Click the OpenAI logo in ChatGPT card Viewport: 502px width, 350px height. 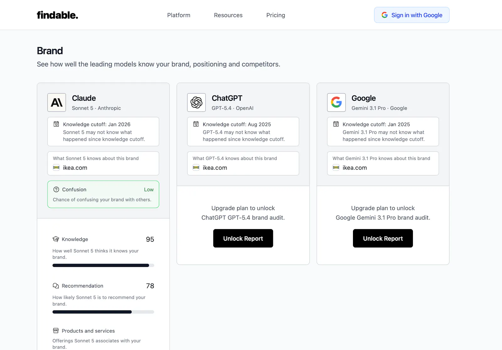pos(196,102)
